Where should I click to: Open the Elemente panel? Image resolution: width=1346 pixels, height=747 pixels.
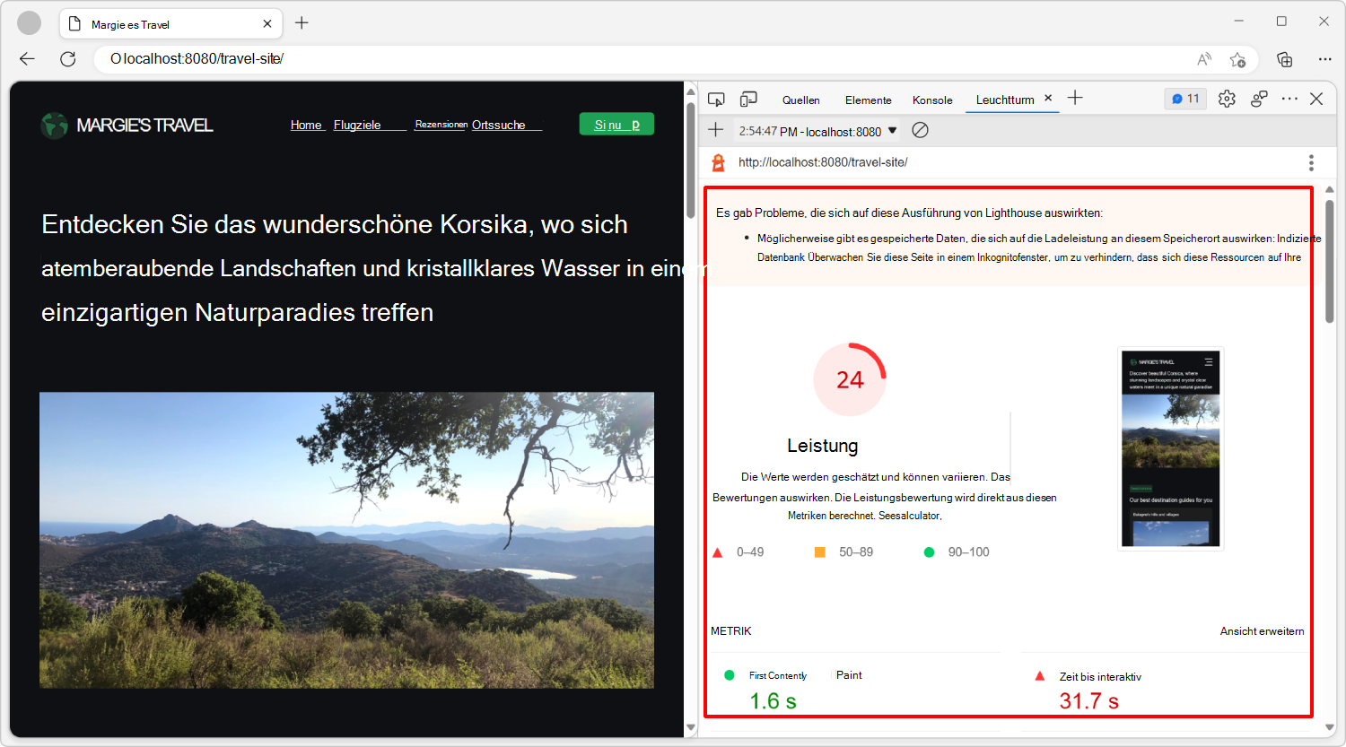coord(867,100)
